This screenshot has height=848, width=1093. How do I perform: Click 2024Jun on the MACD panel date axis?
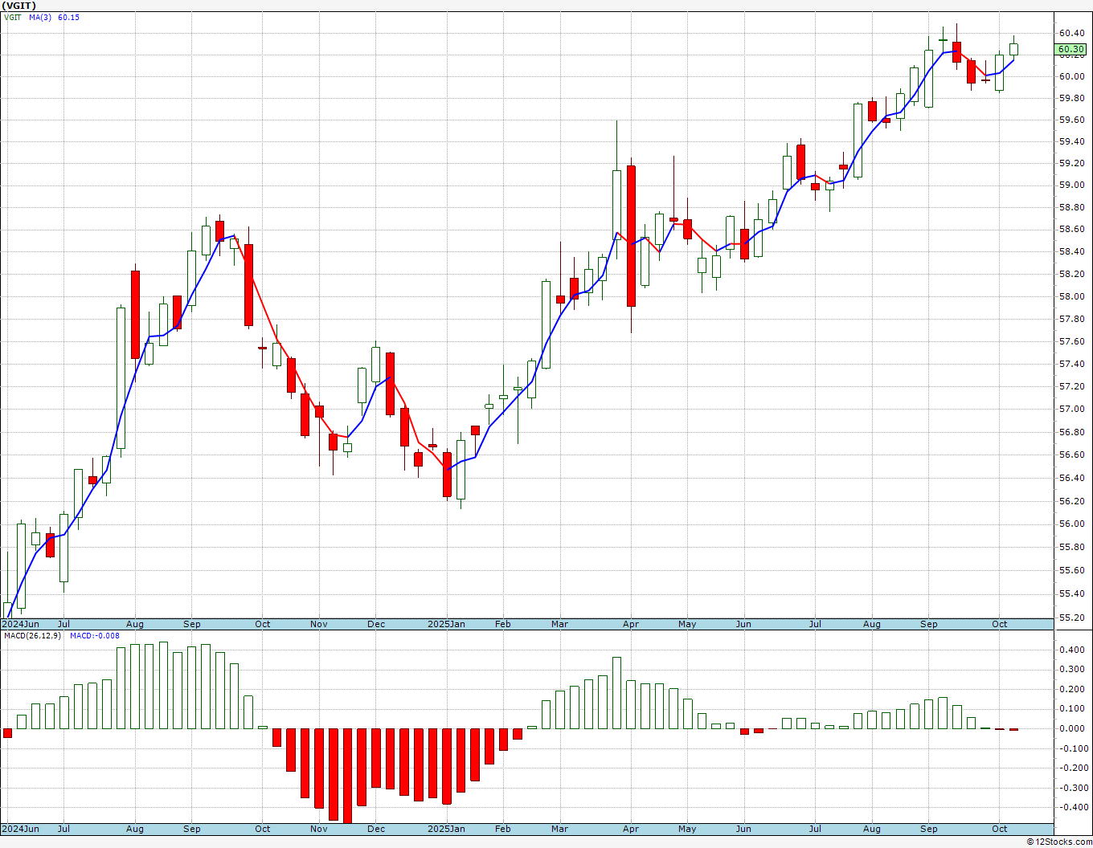20,830
